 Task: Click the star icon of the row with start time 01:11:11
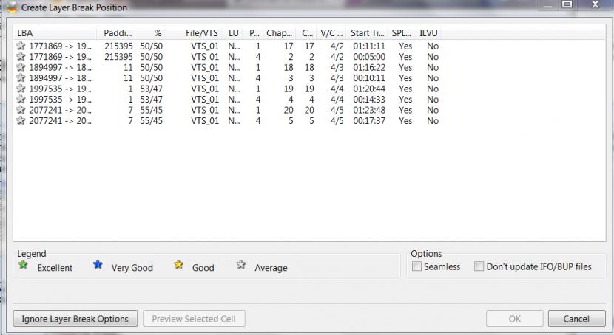(21, 46)
